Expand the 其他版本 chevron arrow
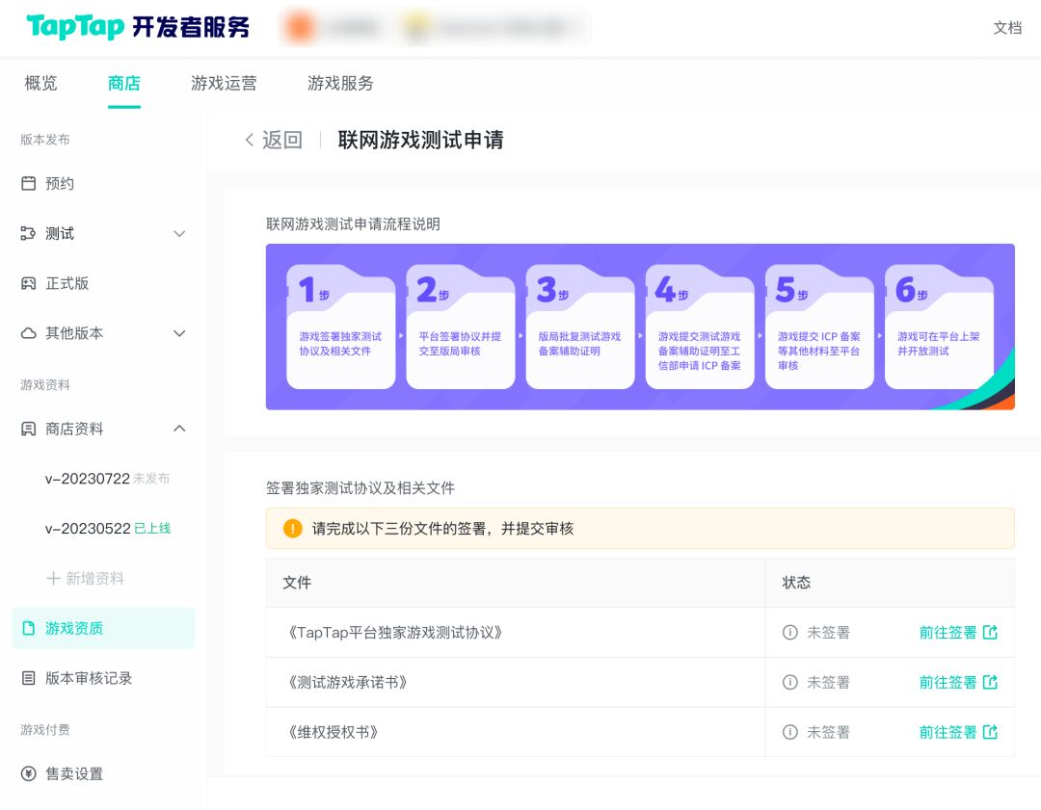This screenshot has height=810, width=1041. [x=179, y=333]
